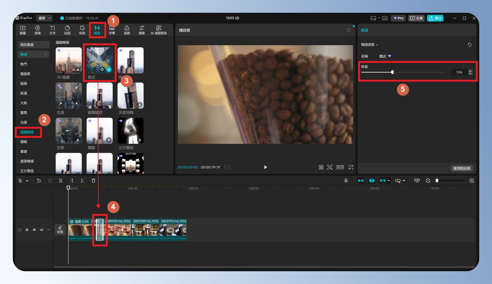Open the 選單 menu dropdown
This screenshot has width=492, height=284.
(44, 18)
